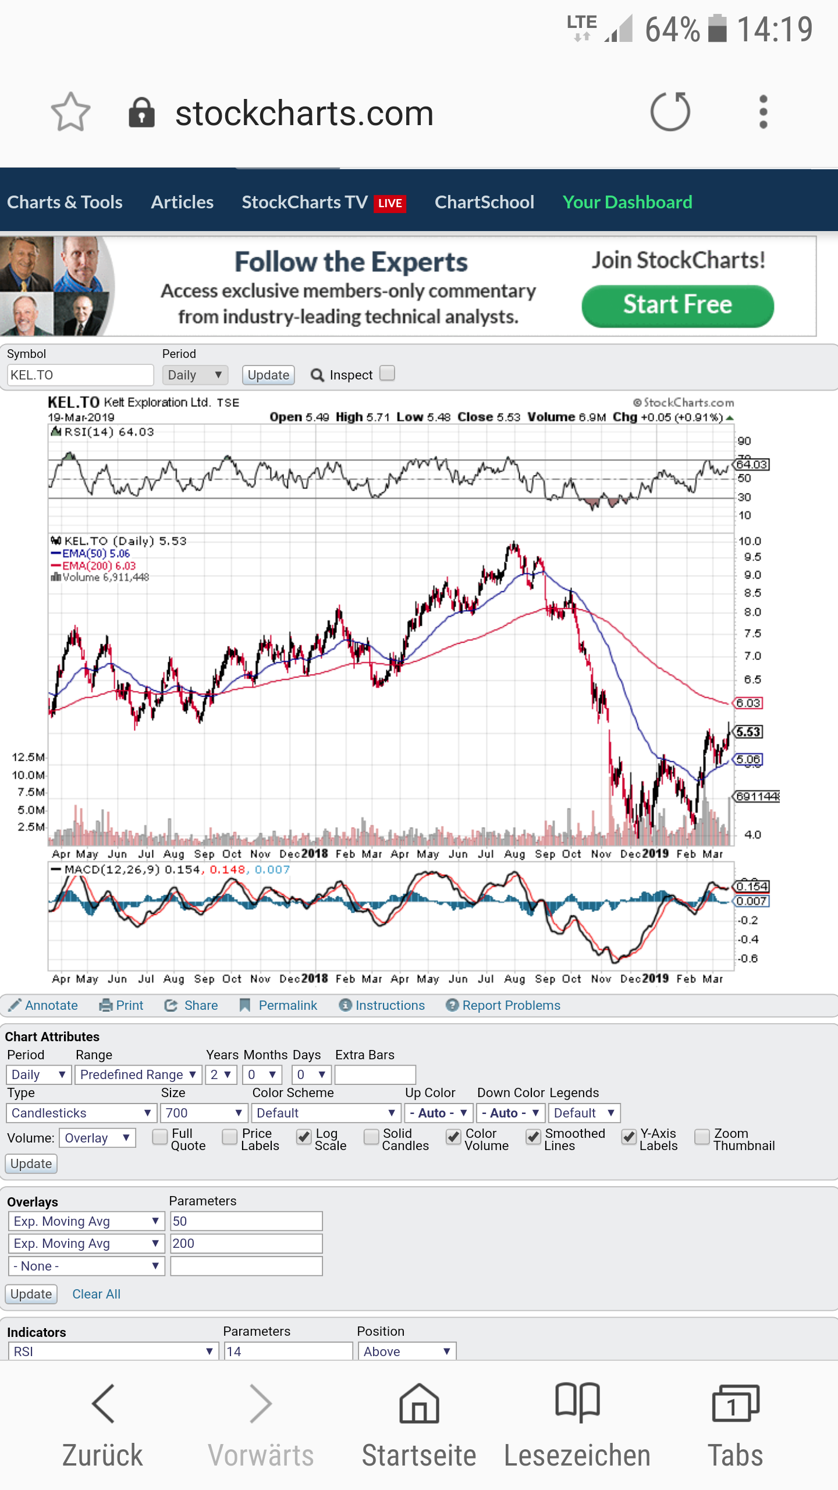
Task: Enable the Zoom Thumbnail checkbox
Action: 702,1137
